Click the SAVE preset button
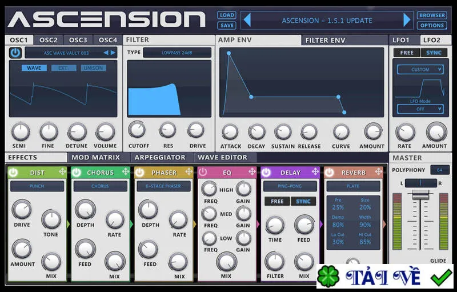The width and height of the screenshot is (457, 292). [227, 25]
